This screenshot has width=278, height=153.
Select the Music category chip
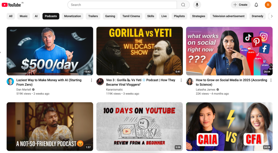[24, 16]
